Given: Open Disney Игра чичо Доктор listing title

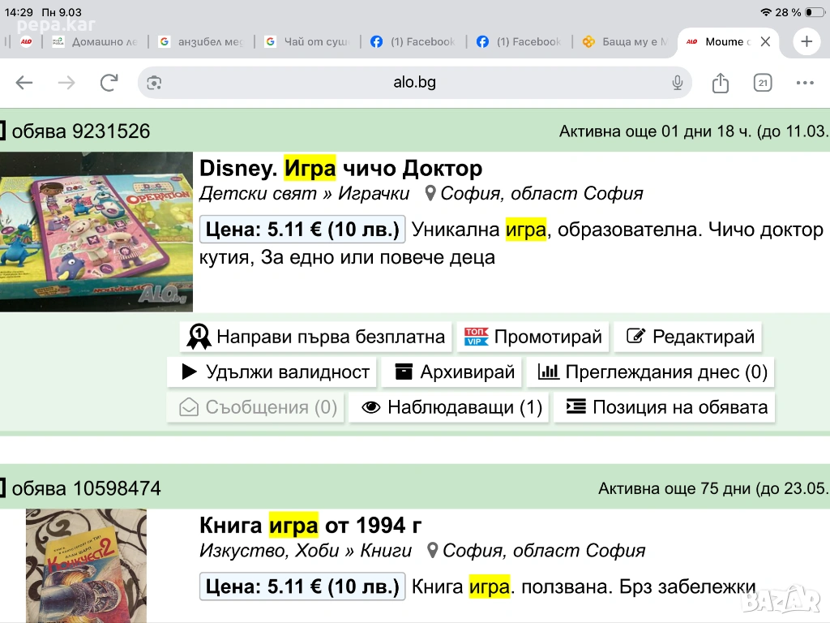Looking at the screenshot, I should (x=340, y=169).
